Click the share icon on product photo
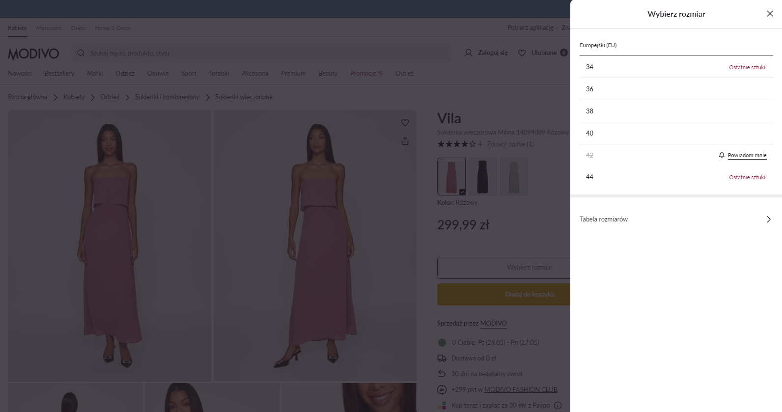Screen dimensions: 782x412 click(405, 141)
